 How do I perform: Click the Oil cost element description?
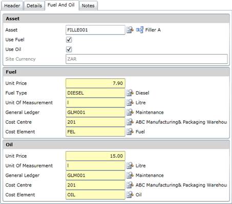point(138,195)
